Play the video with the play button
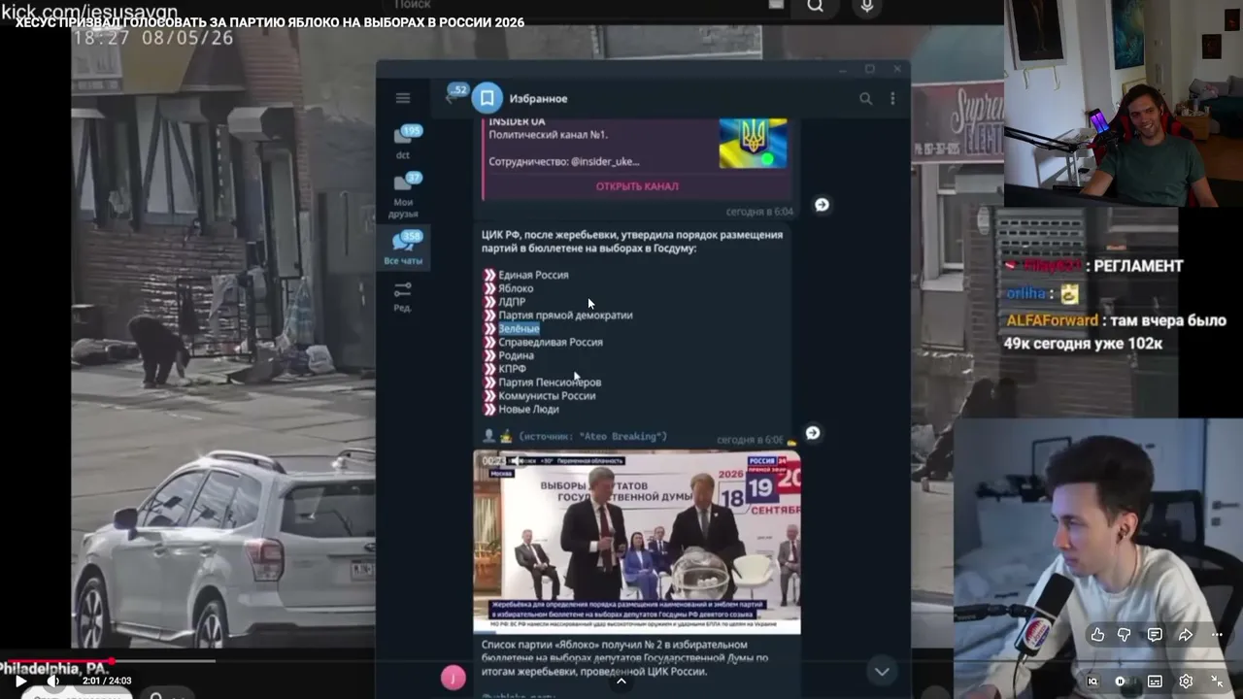This screenshot has width=1243, height=699. pyautogui.click(x=20, y=681)
